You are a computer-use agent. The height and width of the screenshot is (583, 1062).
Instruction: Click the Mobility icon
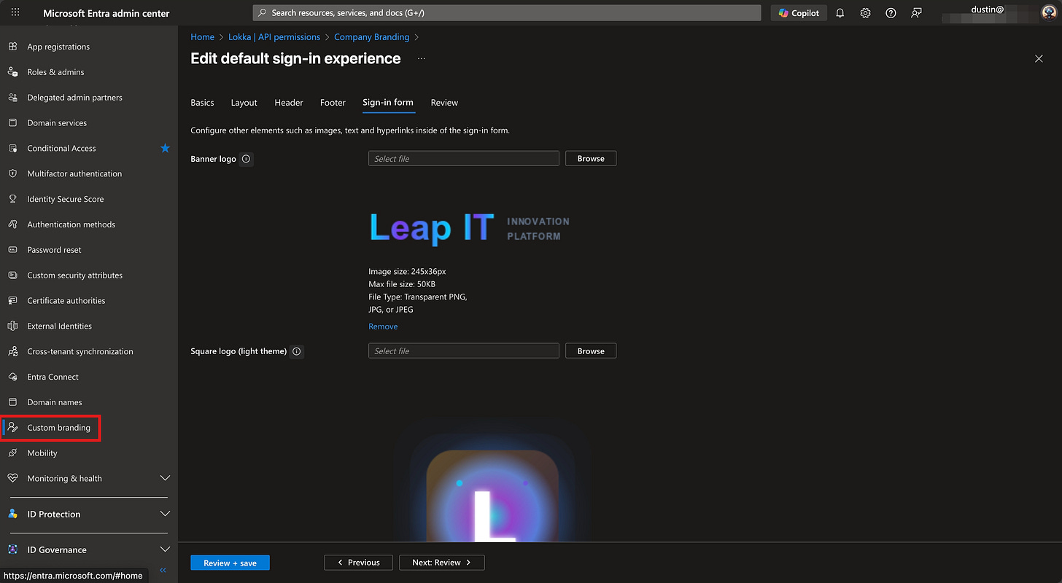[12, 453]
